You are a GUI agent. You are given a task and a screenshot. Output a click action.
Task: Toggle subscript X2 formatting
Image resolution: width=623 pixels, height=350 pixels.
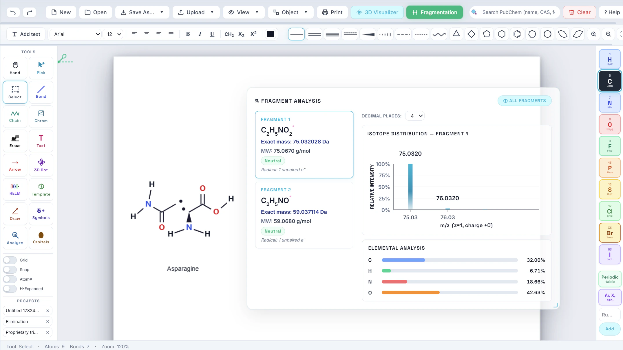[x=241, y=34]
